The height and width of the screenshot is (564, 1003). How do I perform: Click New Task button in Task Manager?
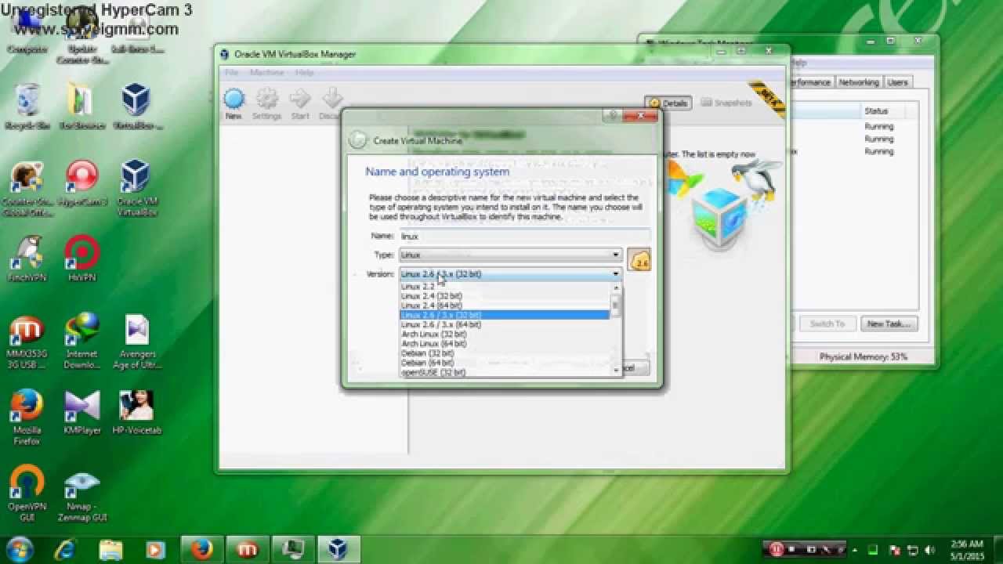889,324
